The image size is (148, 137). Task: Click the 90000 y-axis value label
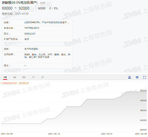coord(143,90)
